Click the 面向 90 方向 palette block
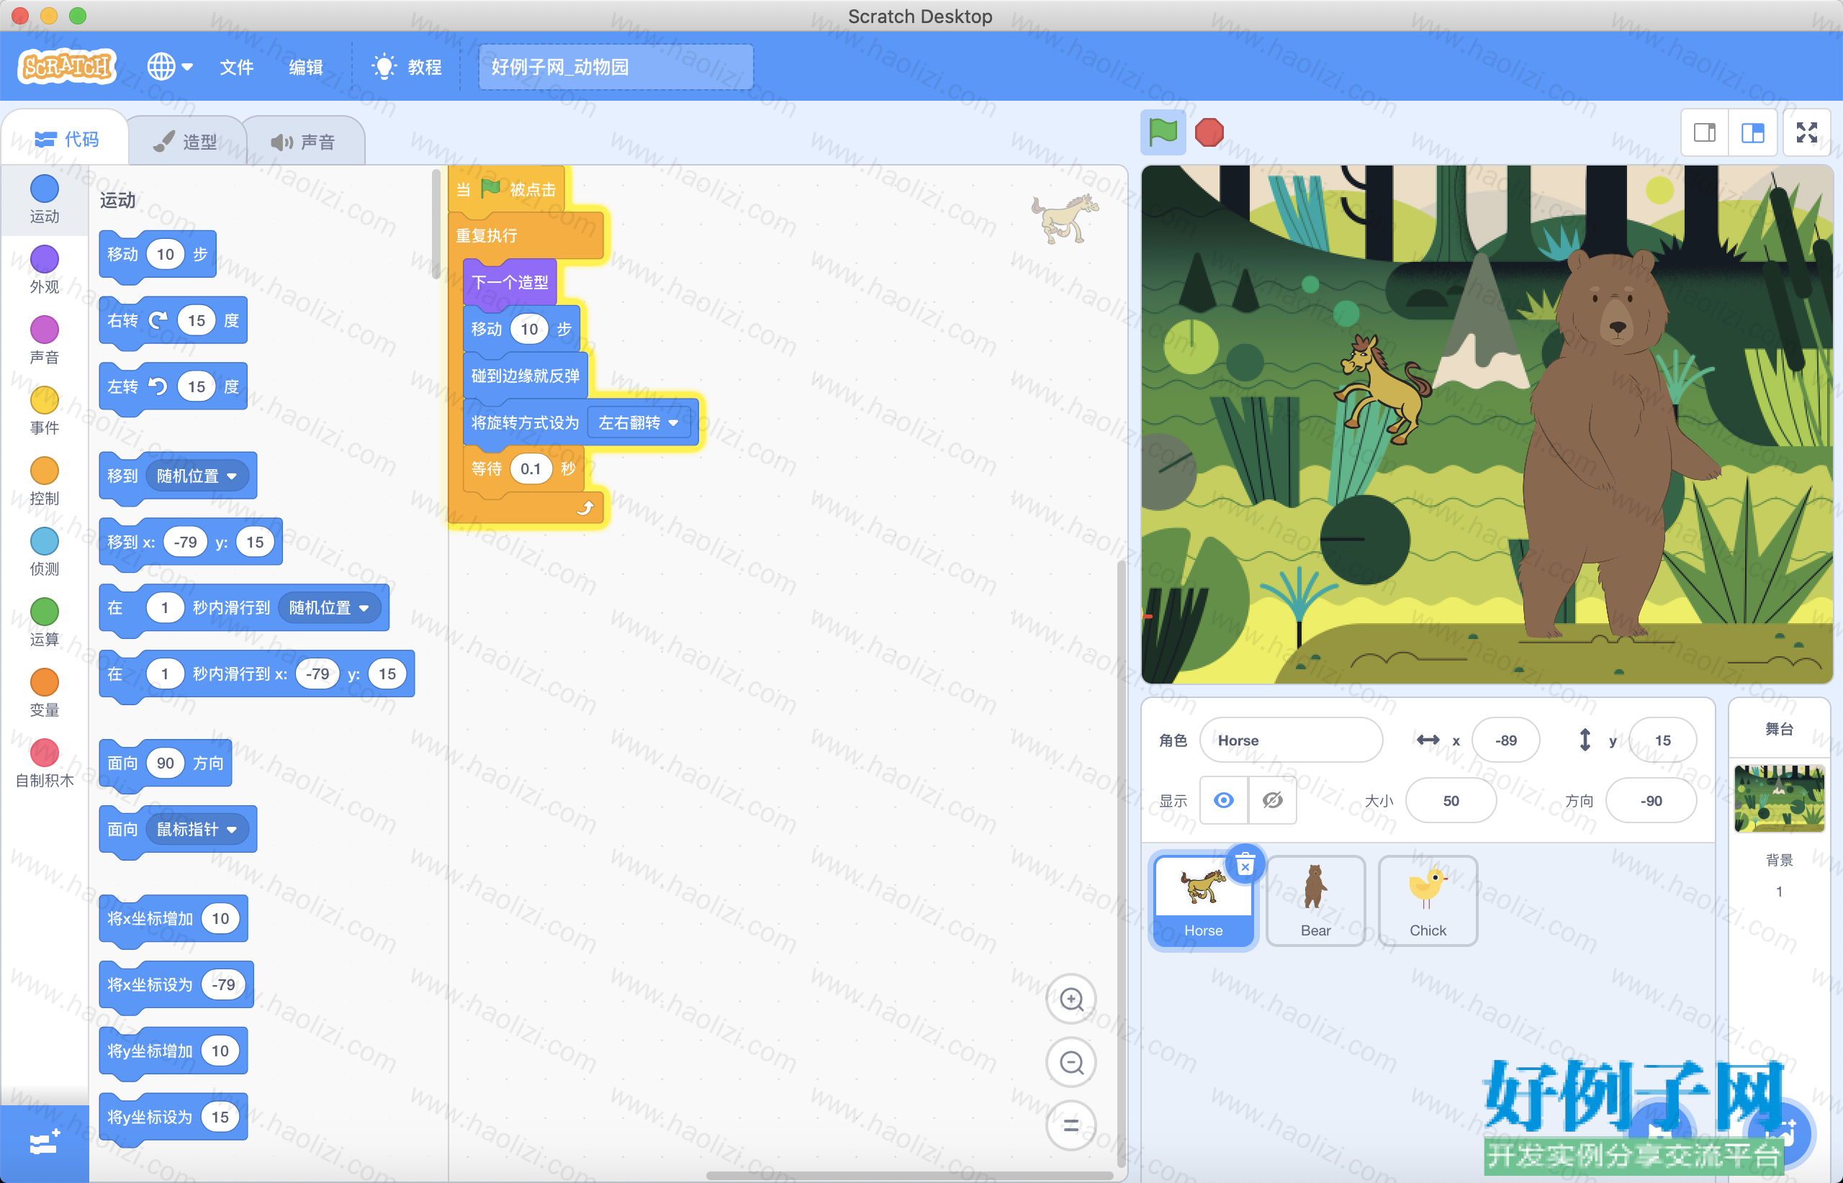This screenshot has height=1183, width=1843. (166, 763)
